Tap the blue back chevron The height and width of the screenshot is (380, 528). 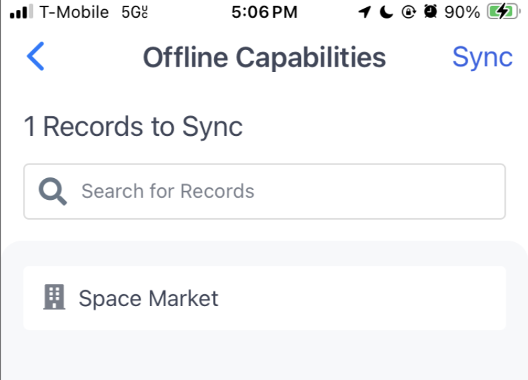[36, 56]
